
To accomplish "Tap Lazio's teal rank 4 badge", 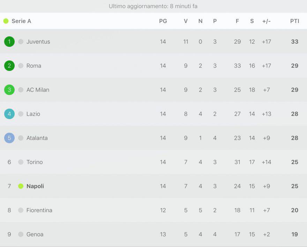I will [x=9, y=114].
